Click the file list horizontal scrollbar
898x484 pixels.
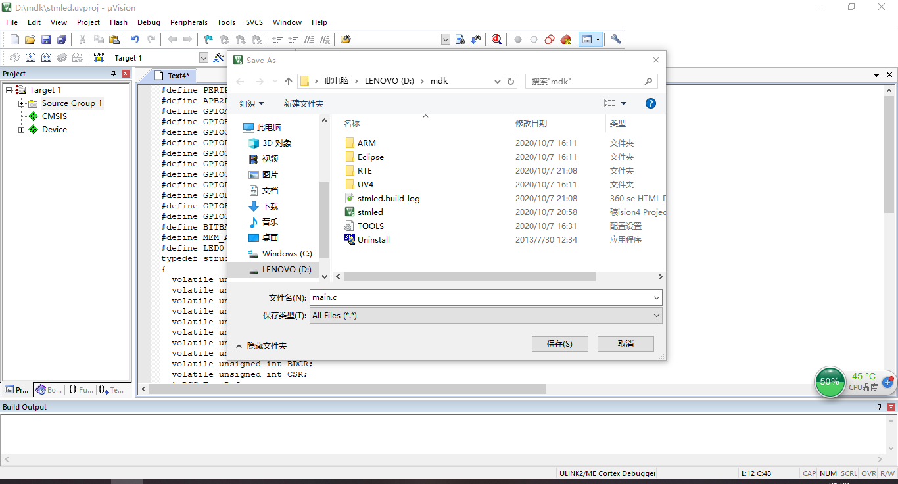[469, 277]
